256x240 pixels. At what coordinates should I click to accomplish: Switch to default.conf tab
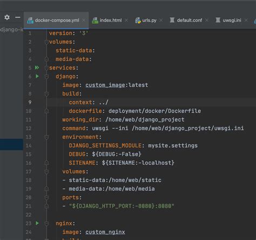tap(190, 20)
